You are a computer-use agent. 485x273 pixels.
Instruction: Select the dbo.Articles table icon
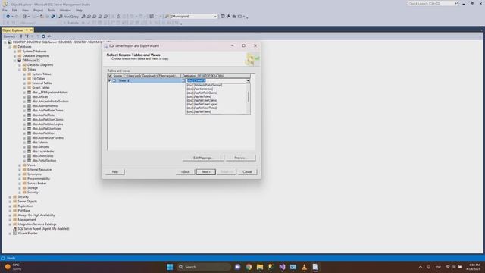point(29,97)
